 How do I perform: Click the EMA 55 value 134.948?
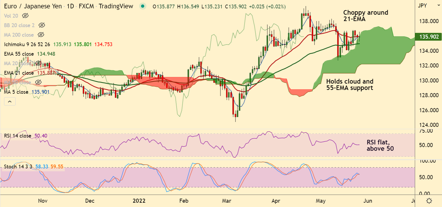46,54
